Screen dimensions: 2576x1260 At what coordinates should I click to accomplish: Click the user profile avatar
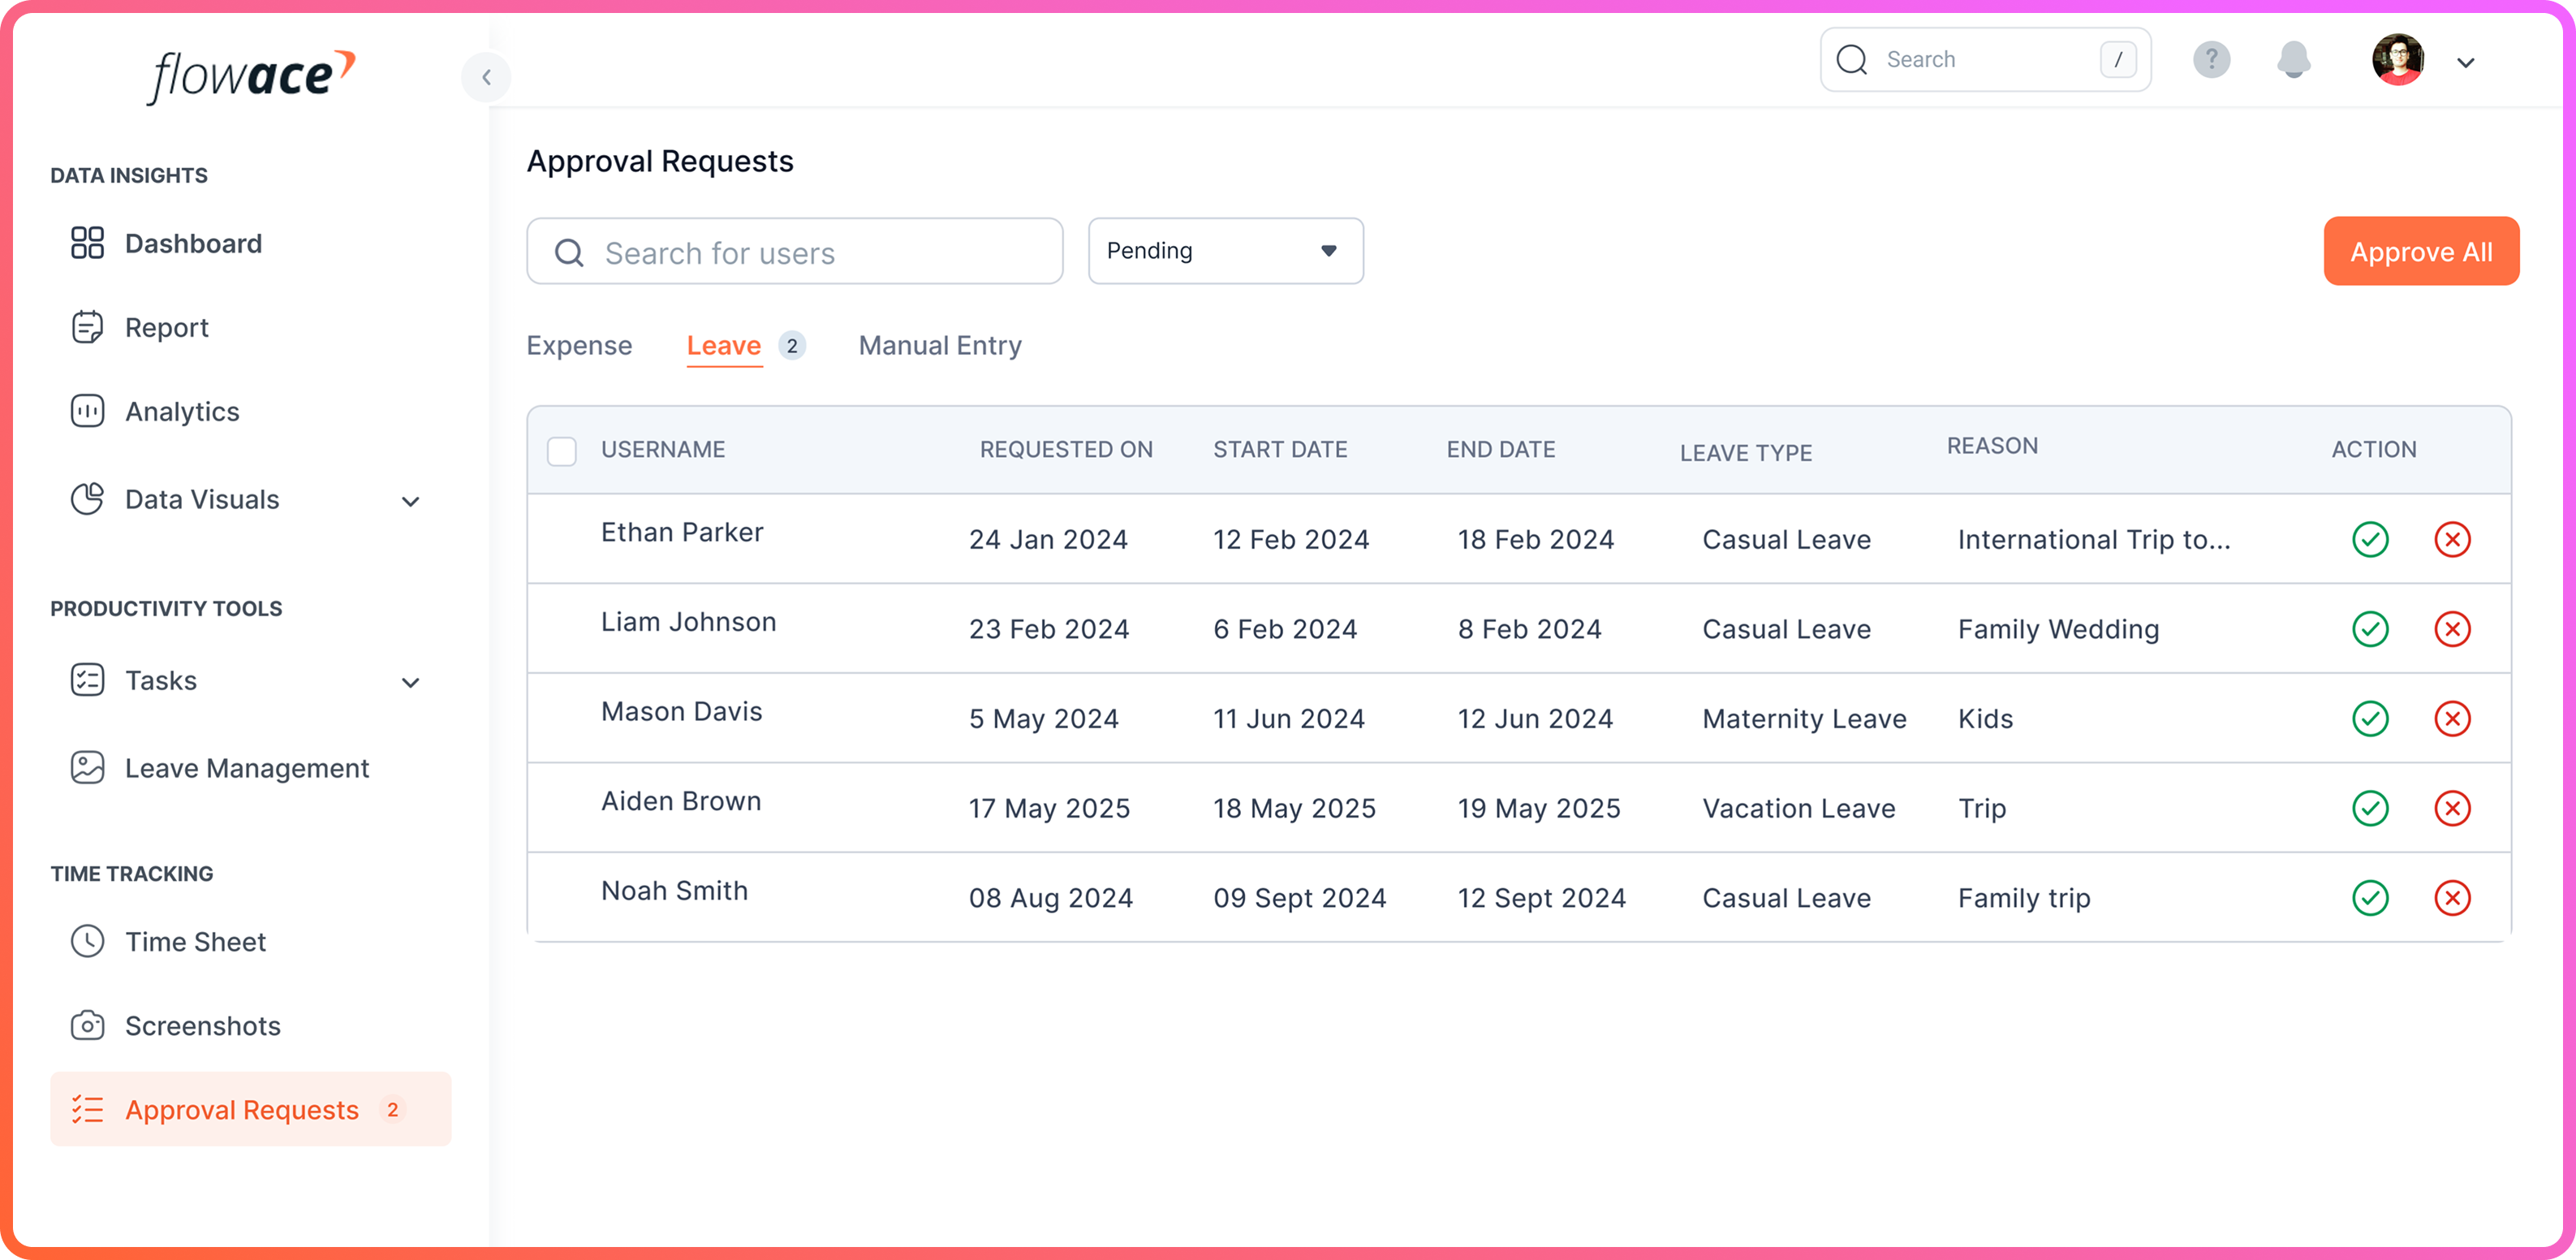2397,60
